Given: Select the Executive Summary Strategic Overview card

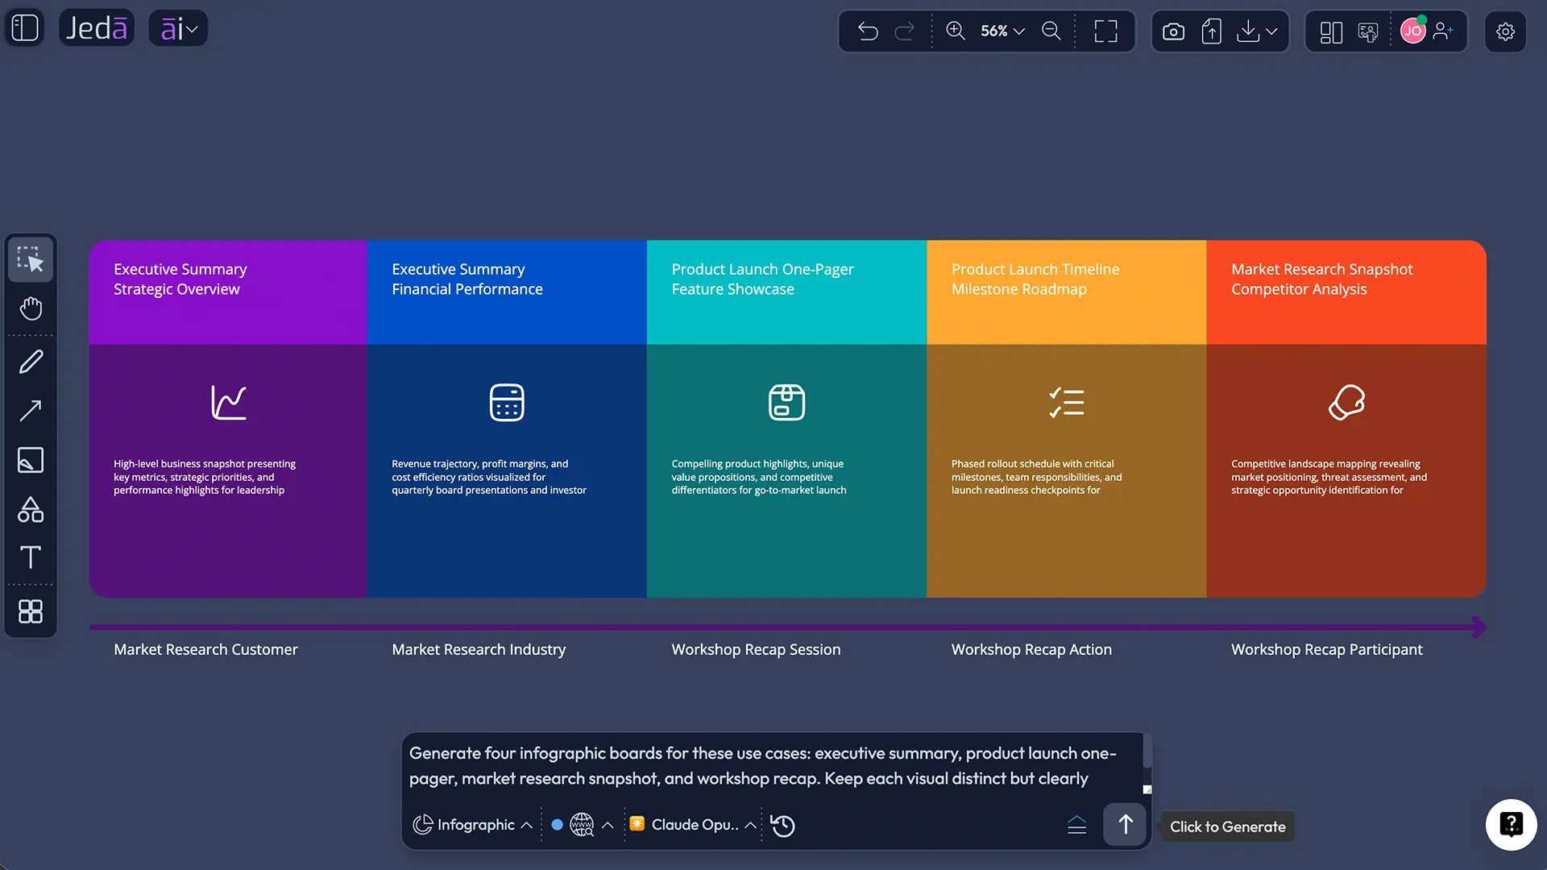Looking at the screenshot, I should 228,418.
